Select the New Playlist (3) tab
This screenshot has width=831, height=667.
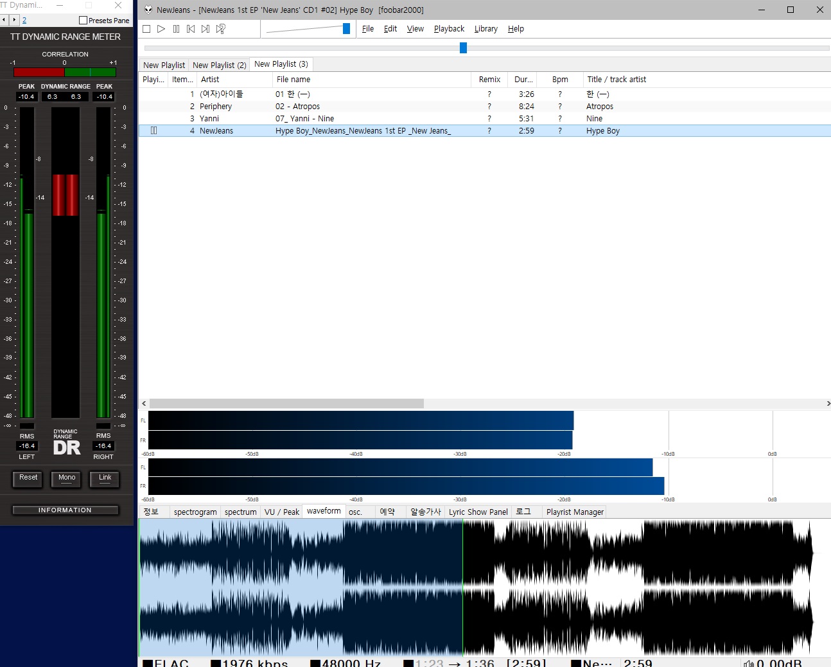click(x=281, y=64)
